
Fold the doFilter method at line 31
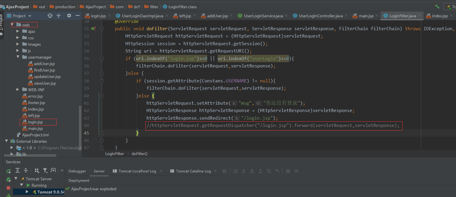102,29
